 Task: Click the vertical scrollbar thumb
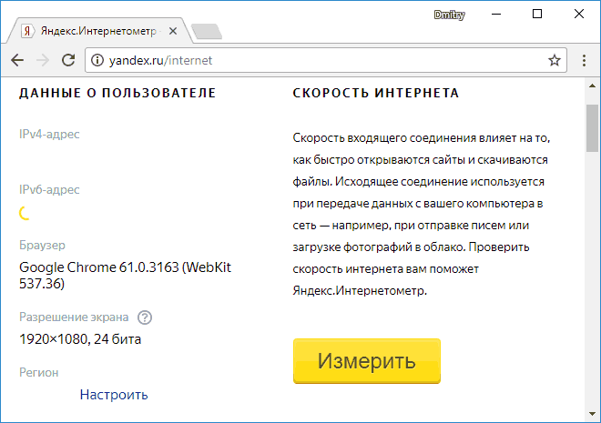592,128
